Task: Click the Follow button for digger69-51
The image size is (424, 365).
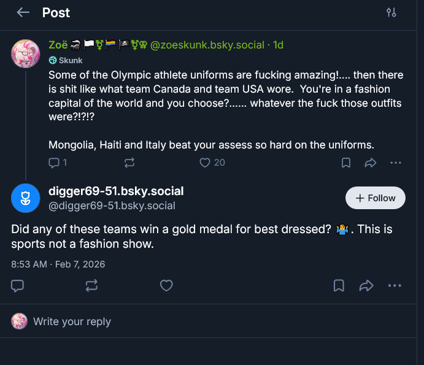Action: click(375, 198)
